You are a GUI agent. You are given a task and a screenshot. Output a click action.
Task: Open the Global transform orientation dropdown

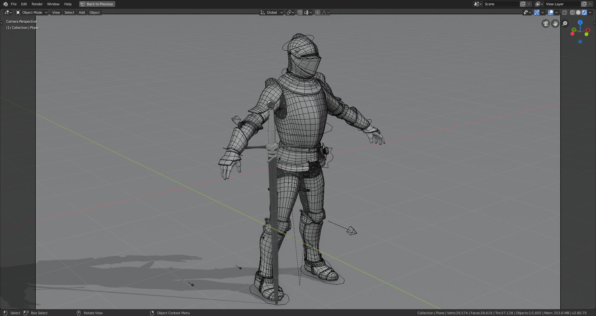coord(271,12)
